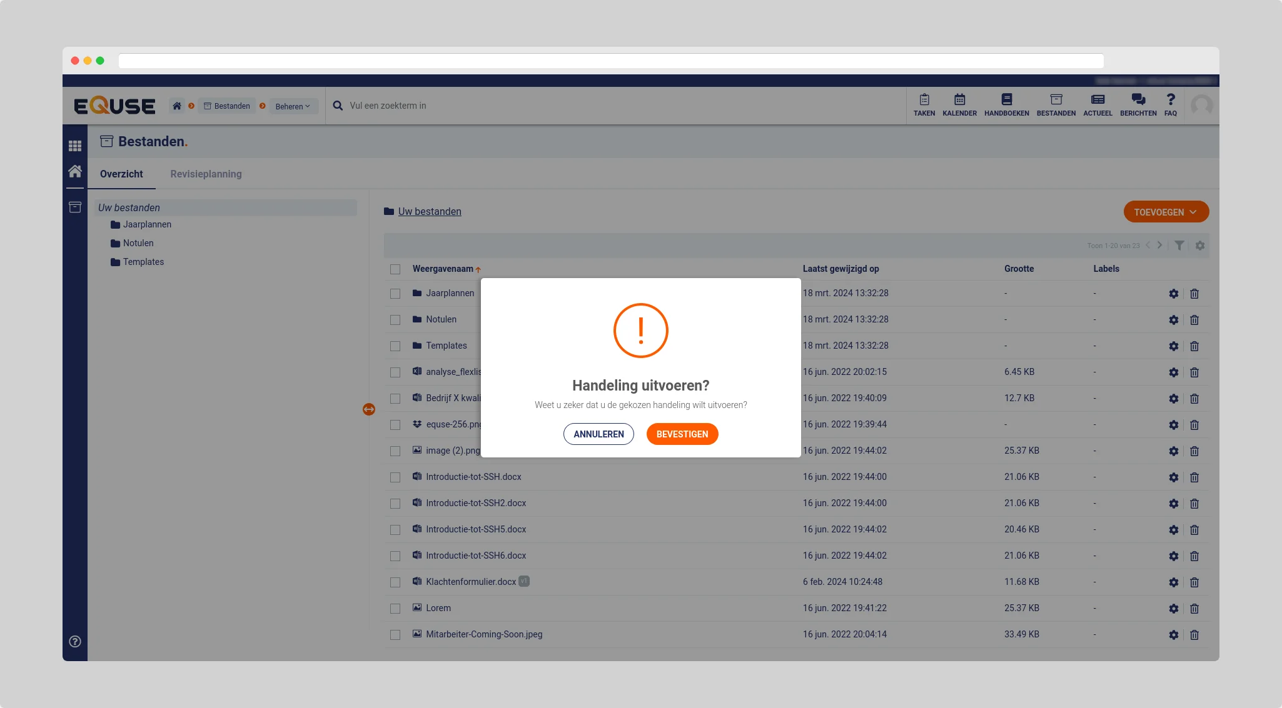Screen dimensions: 1282x708
Task: Click the panel resize handle
Action: (x=369, y=409)
